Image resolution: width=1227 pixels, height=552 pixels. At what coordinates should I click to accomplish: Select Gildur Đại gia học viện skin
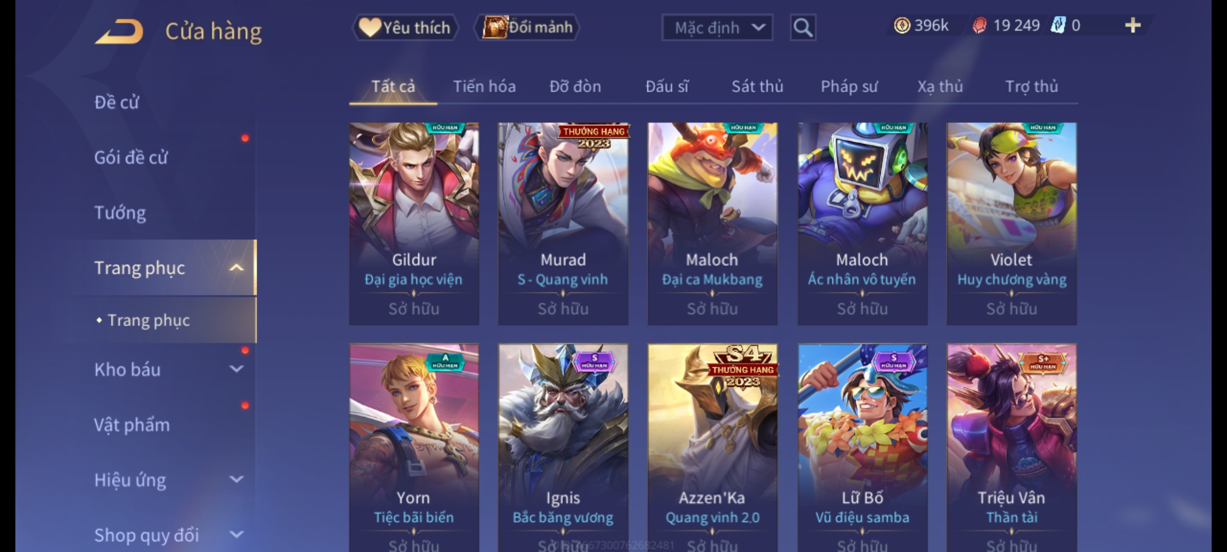point(414,223)
